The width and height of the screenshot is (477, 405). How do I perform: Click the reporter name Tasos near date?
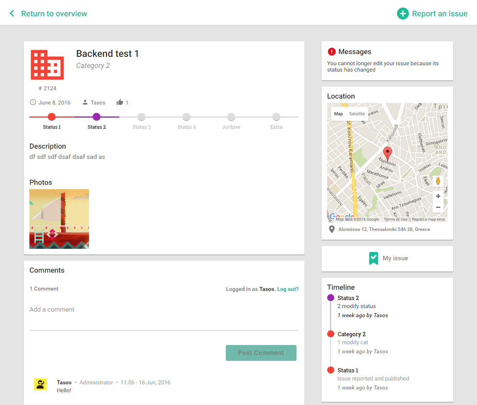click(98, 103)
